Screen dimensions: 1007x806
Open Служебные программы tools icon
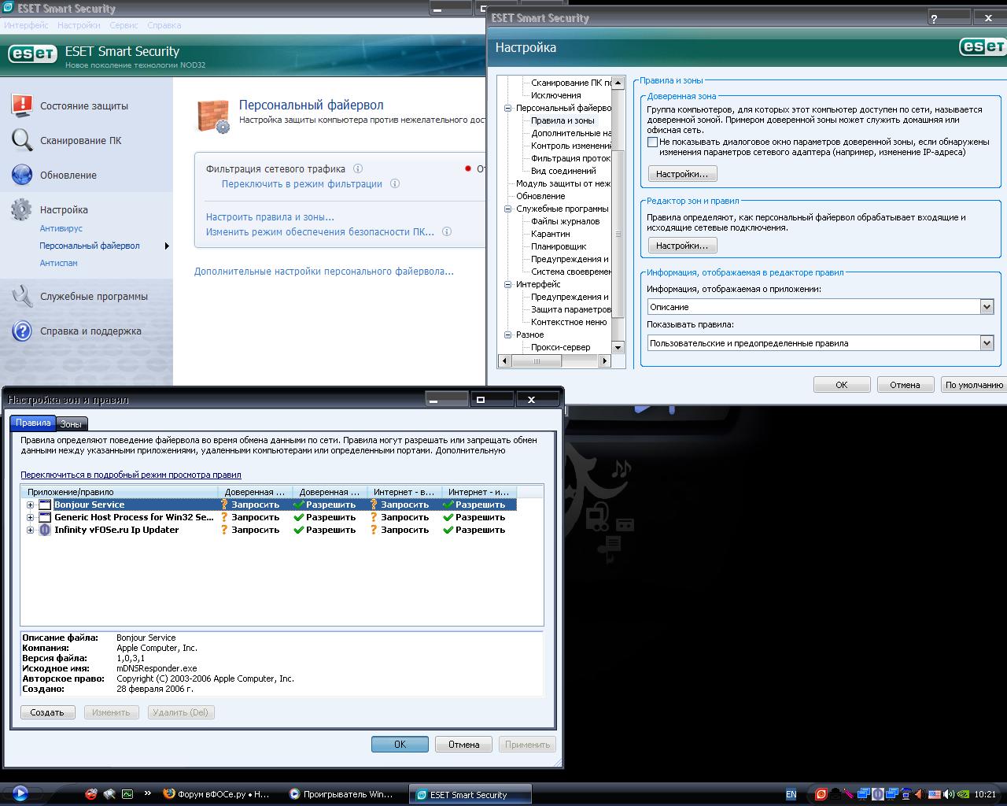click(22, 296)
